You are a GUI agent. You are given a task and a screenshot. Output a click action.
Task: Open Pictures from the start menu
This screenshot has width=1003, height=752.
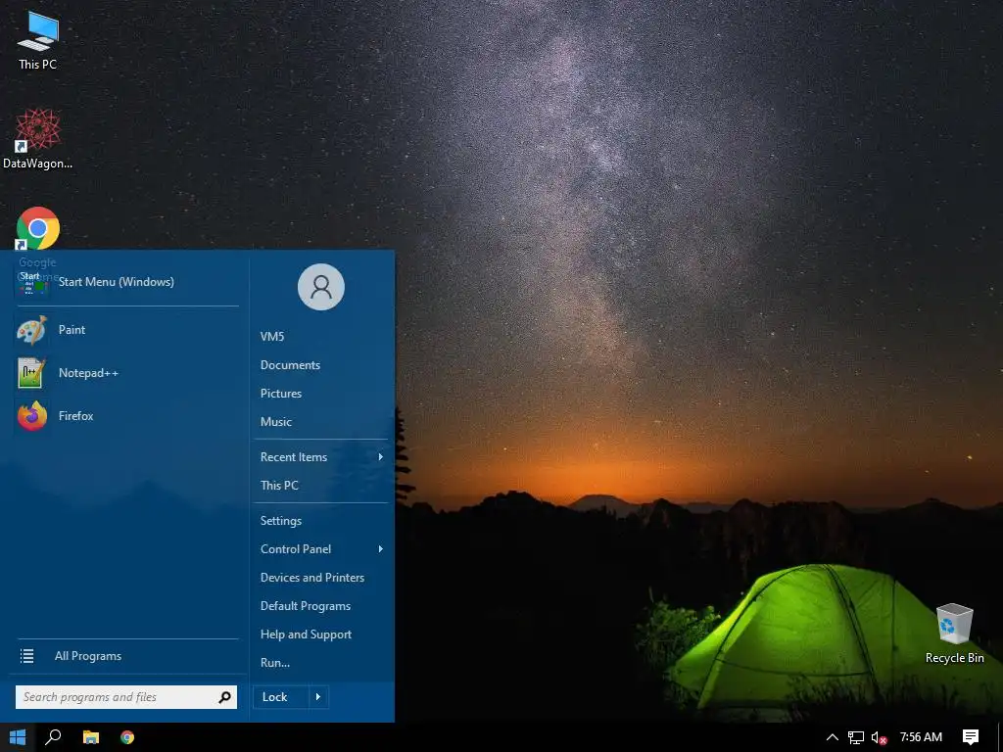281,394
